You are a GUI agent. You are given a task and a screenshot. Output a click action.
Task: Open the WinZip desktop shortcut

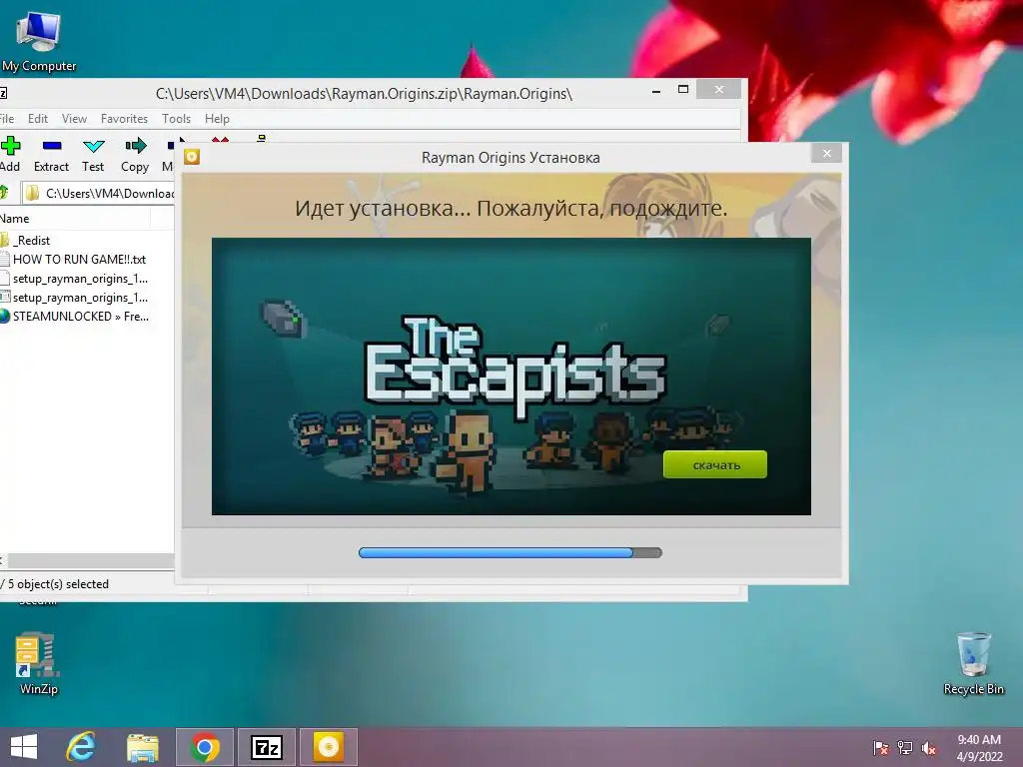coord(38,663)
